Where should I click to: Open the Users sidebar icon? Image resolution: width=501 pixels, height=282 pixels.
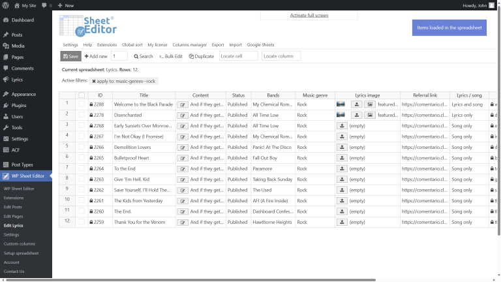click(x=6, y=116)
